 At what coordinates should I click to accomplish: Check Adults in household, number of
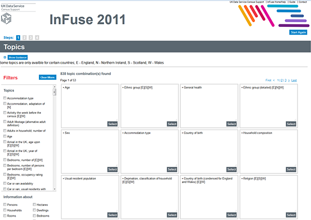tap(5, 130)
